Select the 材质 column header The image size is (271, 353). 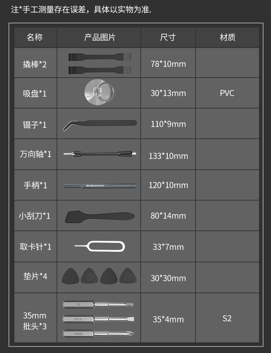(227, 37)
